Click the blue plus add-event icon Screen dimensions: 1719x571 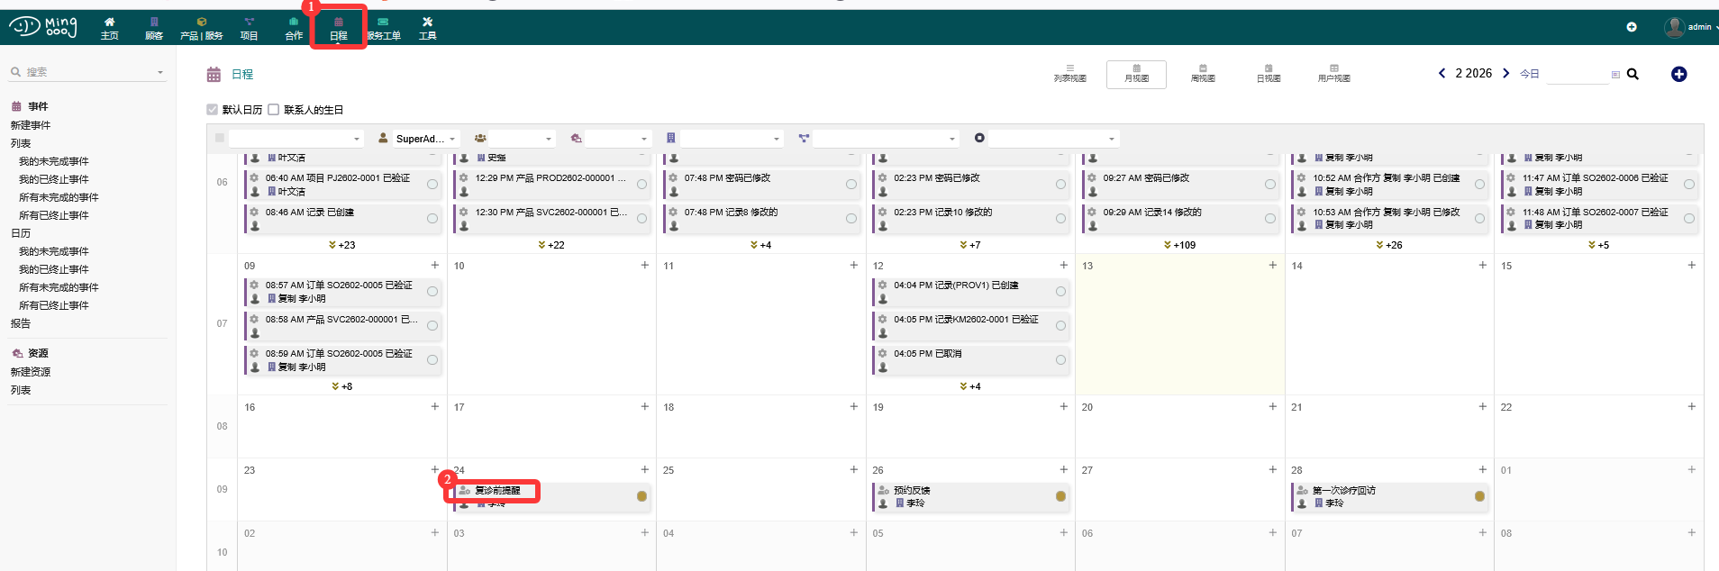(1678, 74)
